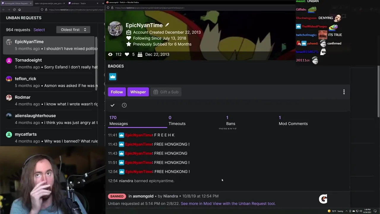Image resolution: width=380 pixels, height=214 pixels.
Task: Click mycatfarts' green avatar icon
Action: (x=9, y=134)
